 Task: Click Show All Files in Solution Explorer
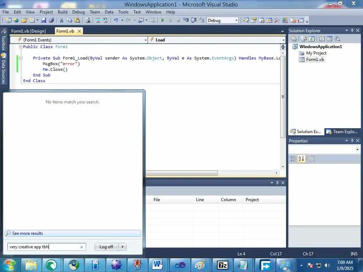click(x=304, y=39)
